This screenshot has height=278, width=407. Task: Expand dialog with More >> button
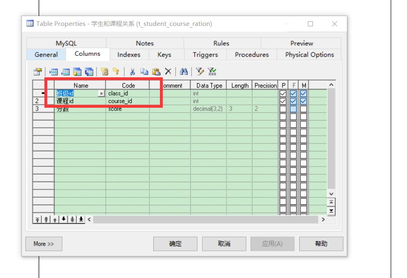44,244
